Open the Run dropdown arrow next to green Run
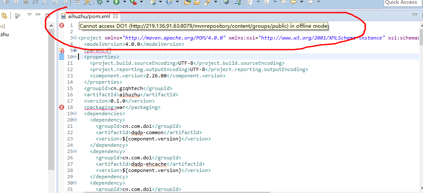This screenshot has height=193, width=423. click(x=124, y=3)
